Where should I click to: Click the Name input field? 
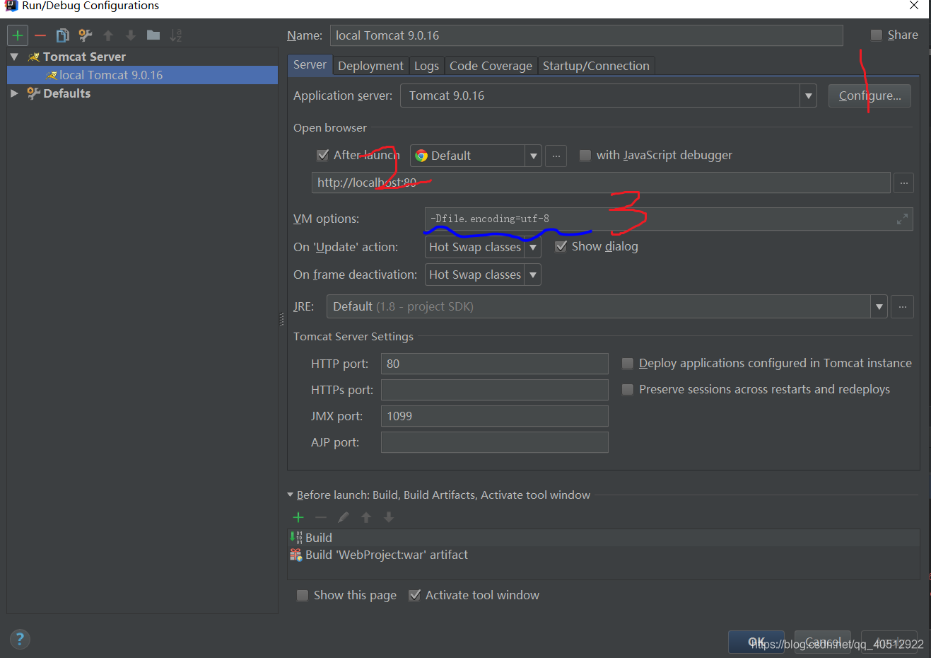click(x=586, y=35)
